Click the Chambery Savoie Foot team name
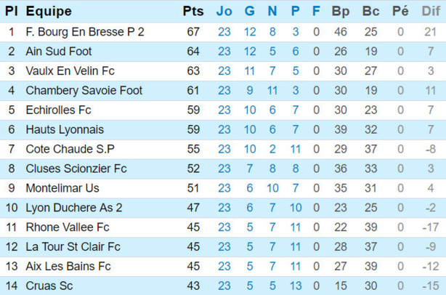Viewport: 446px width, 295px height. click(84, 91)
